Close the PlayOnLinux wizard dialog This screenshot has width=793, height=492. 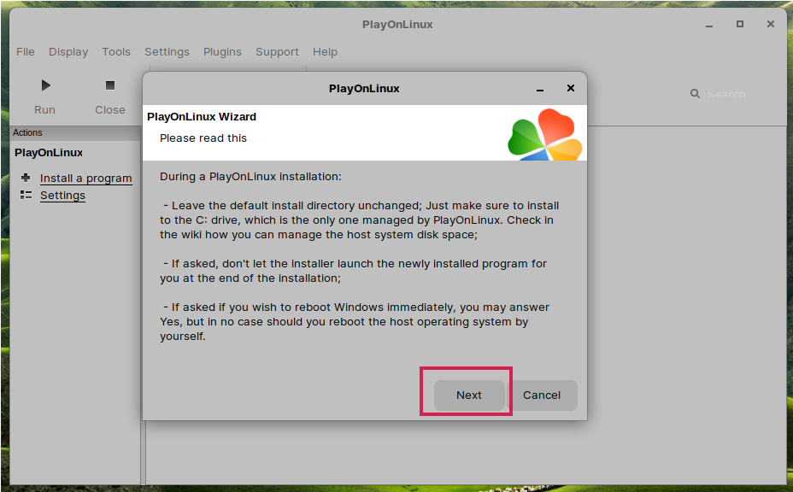click(x=571, y=88)
